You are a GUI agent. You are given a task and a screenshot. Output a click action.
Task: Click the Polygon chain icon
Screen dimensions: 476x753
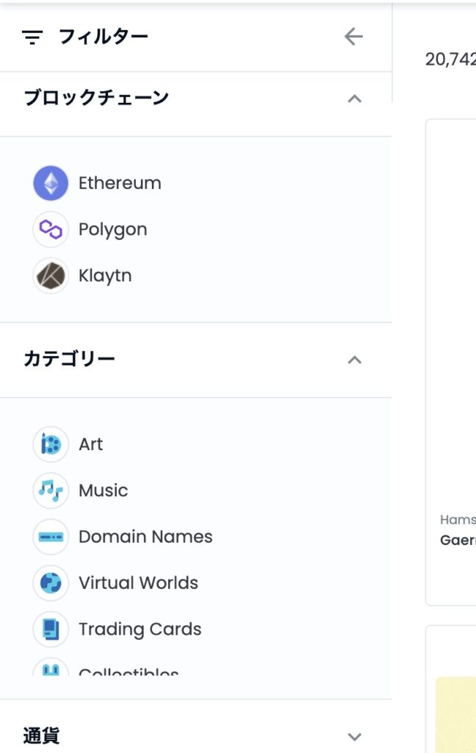(x=51, y=229)
